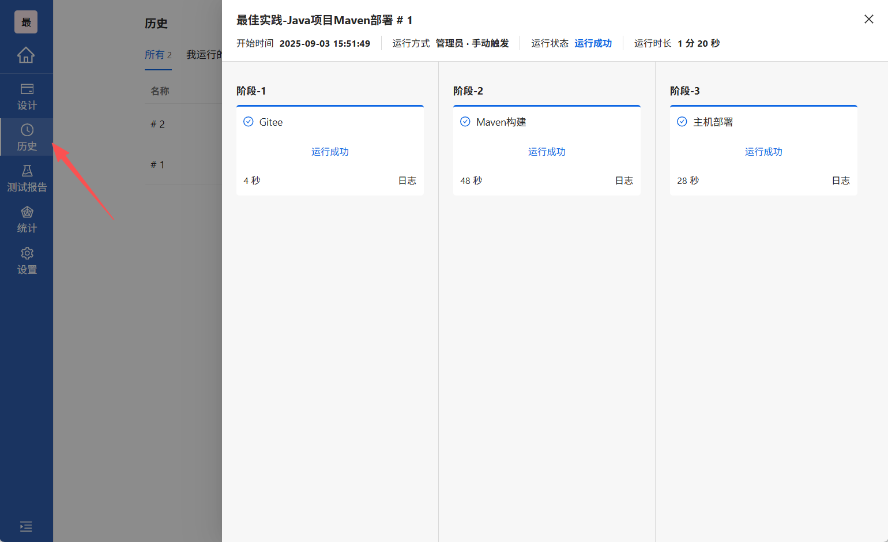Screen dimensions: 888x542
Task: View logs of the Maven构建 stage
Action: click(624, 180)
